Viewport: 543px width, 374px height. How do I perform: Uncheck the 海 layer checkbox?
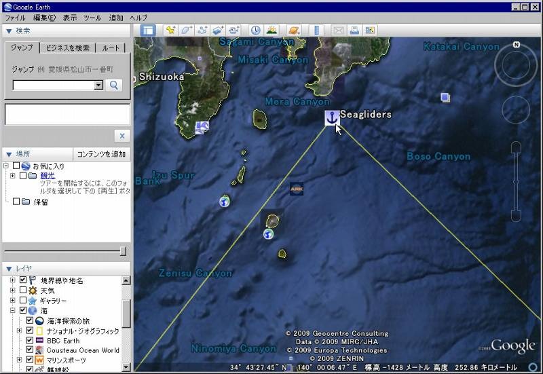coord(23,310)
